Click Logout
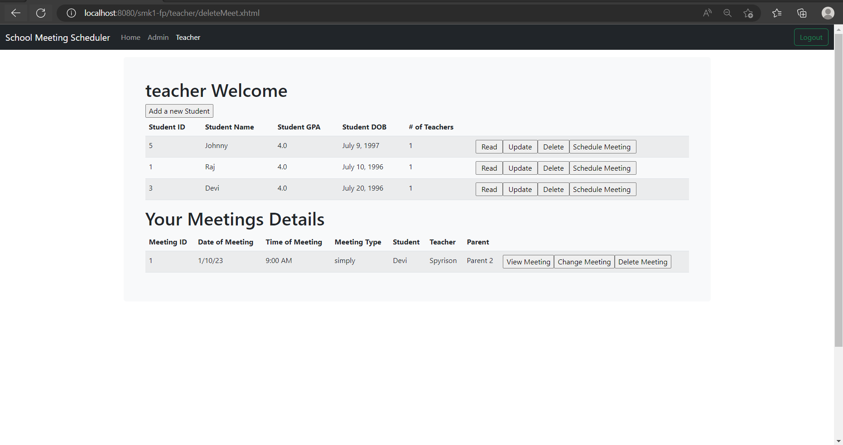 [x=811, y=37]
